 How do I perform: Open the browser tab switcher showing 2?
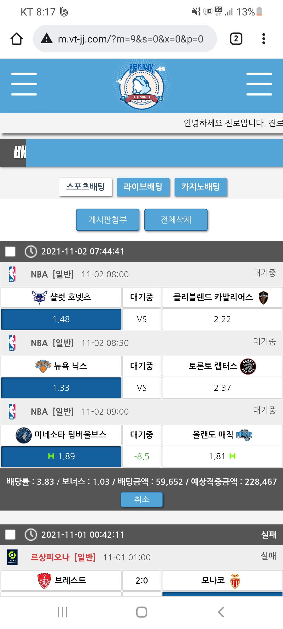coord(236,39)
